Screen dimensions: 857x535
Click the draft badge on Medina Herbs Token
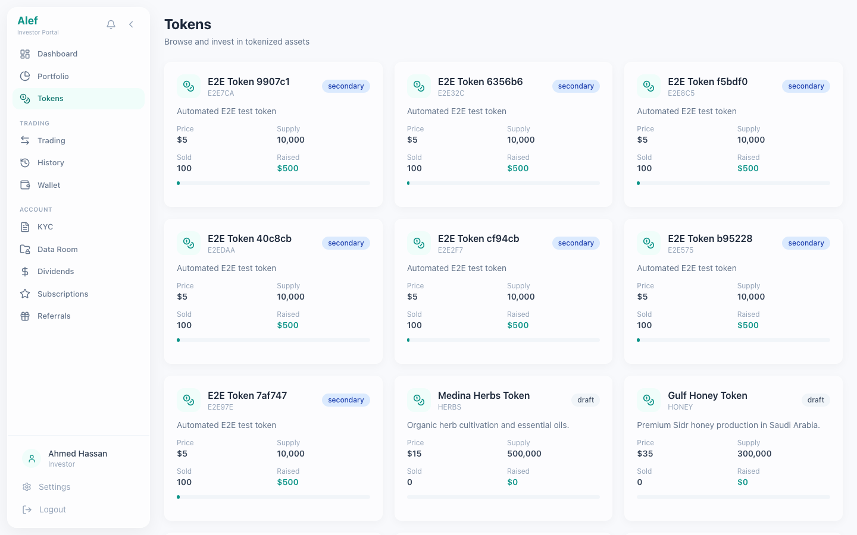(x=585, y=400)
